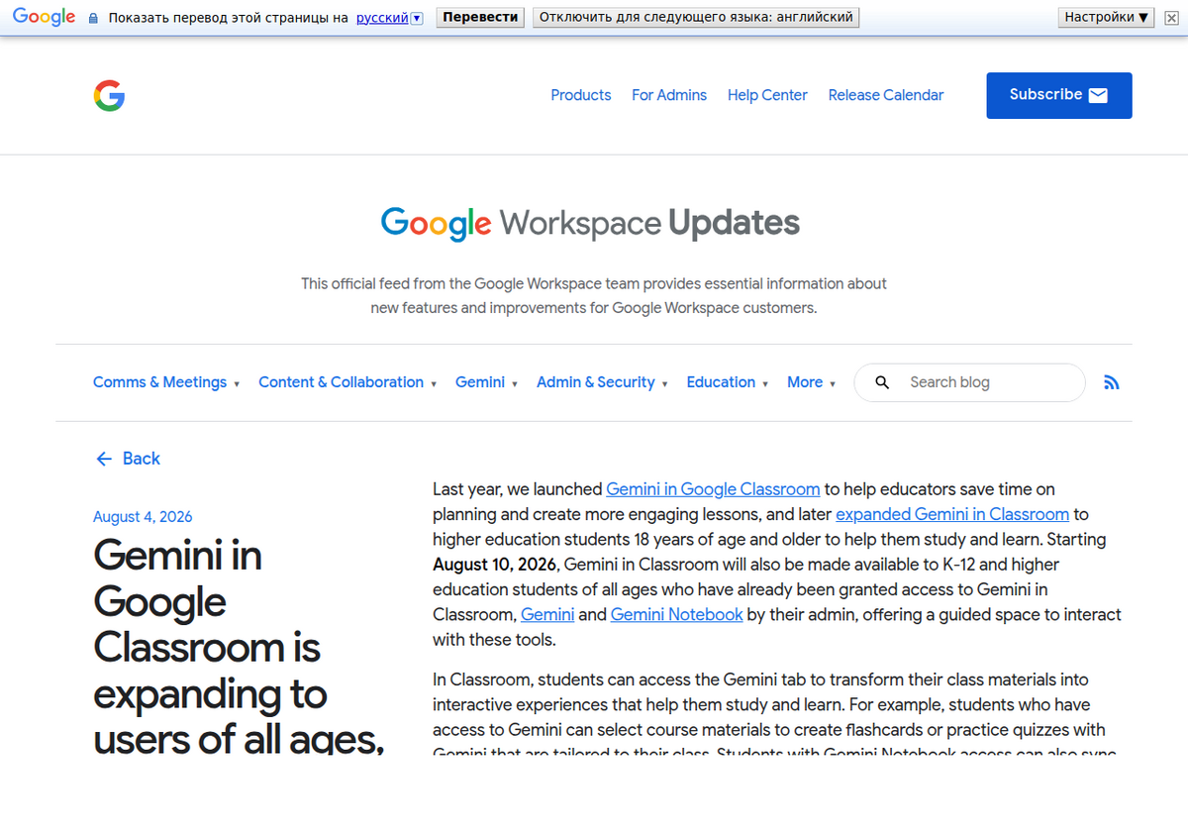Click the bold August 10, 2026 text

click(x=496, y=565)
